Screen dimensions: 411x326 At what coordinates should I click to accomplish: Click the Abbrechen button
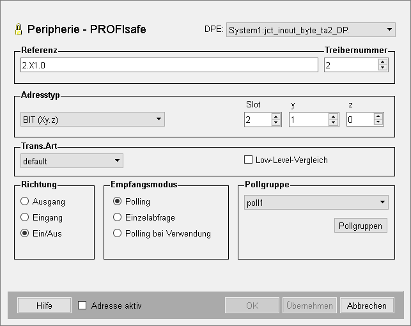coord(367,306)
